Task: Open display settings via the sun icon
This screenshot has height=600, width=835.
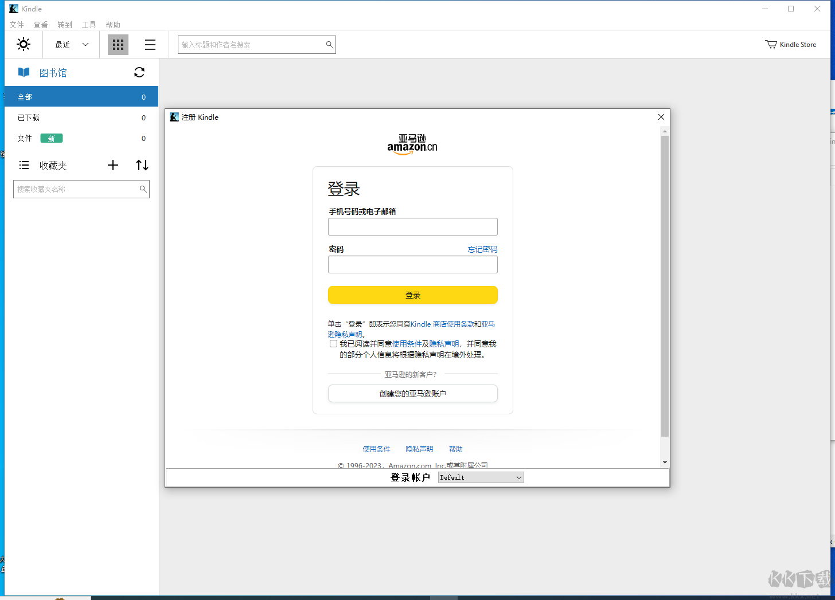Action: coord(24,44)
